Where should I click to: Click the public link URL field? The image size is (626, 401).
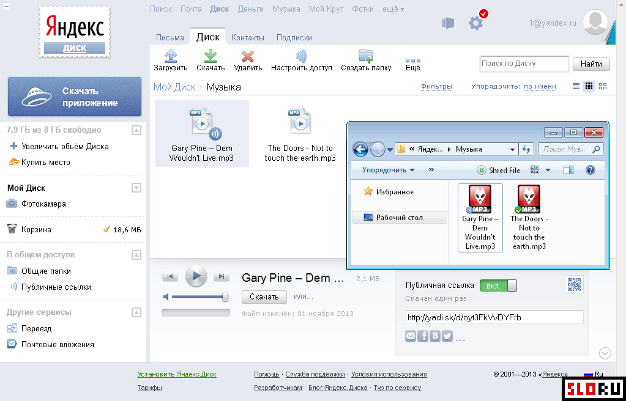494,318
